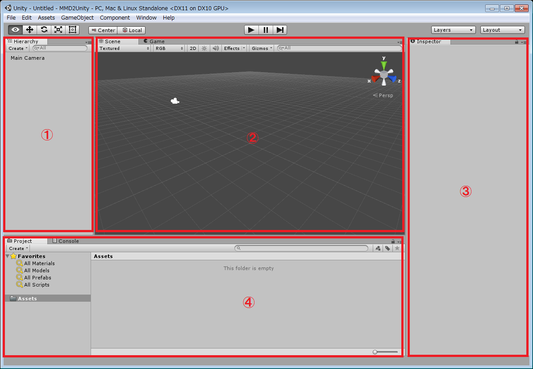The height and width of the screenshot is (369, 533).
Task: Select the Move (translate) tool
Action: [30, 30]
